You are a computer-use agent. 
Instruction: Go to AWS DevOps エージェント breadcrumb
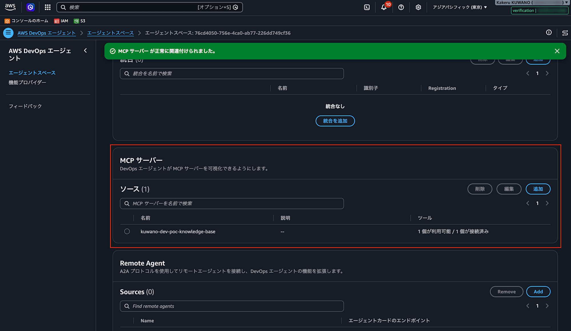click(47, 33)
